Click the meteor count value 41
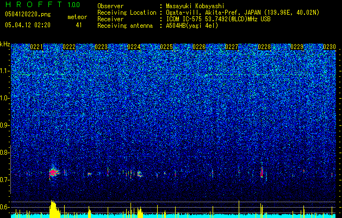342x218 pixels. click(x=79, y=25)
